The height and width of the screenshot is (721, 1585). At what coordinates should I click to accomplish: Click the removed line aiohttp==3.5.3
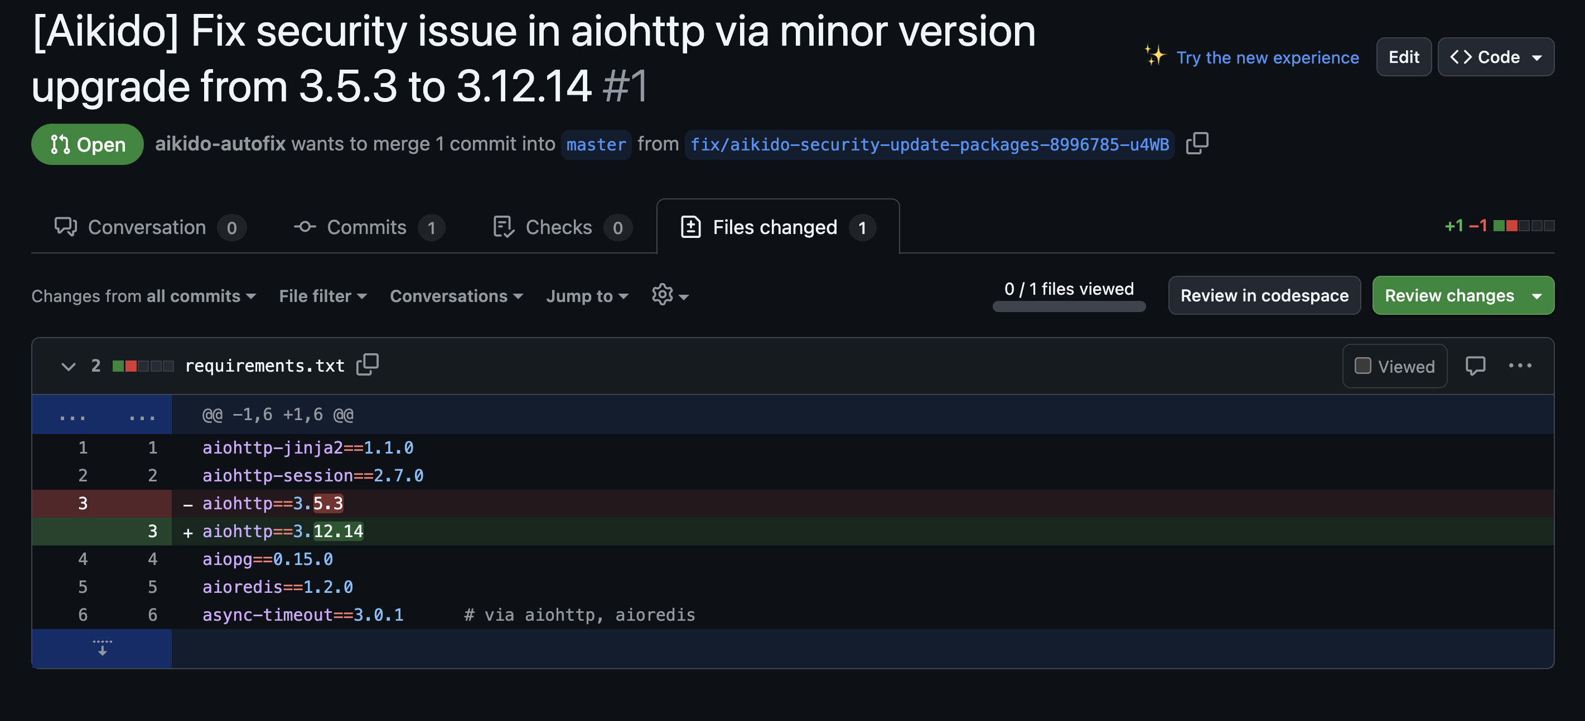[273, 503]
